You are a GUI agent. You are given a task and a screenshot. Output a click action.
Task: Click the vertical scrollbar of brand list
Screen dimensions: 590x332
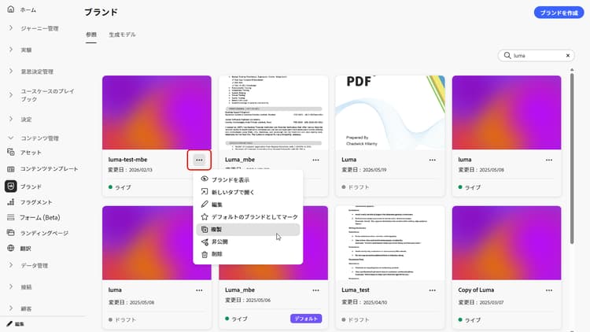pyautogui.click(x=572, y=158)
